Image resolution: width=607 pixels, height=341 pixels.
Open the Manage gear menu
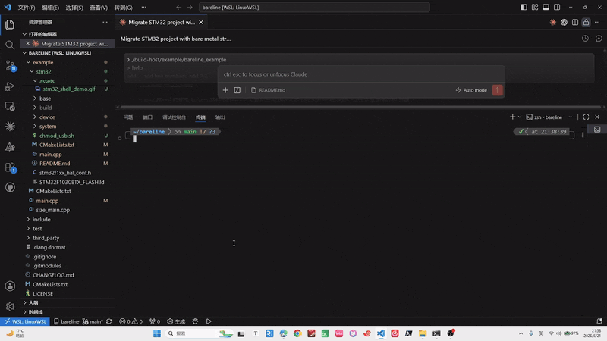tap(10, 307)
